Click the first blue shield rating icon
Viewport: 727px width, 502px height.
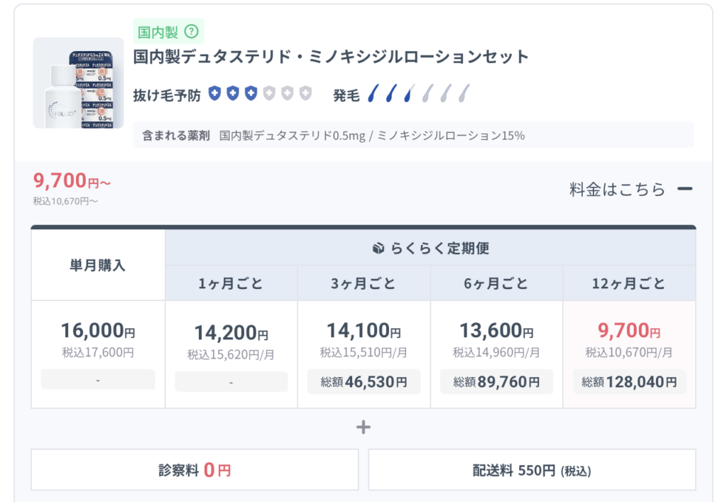point(214,94)
